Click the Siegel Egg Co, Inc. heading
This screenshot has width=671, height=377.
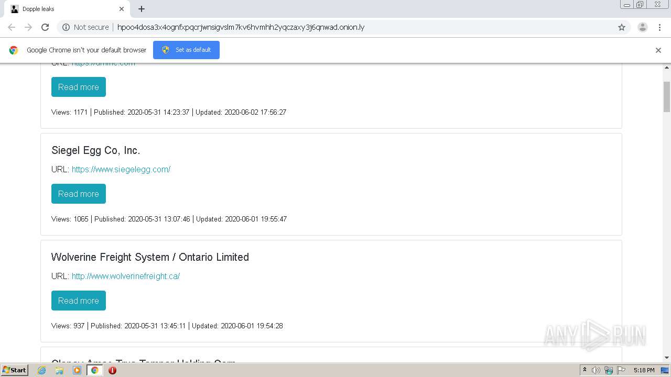pyautogui.click(x=95, y=150)
